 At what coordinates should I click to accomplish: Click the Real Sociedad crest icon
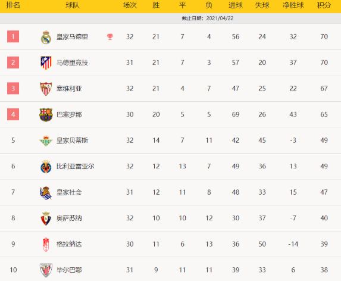(46, 192)
